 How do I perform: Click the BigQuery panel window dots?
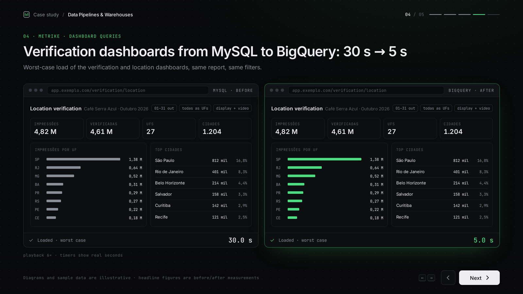click(277, 90)
